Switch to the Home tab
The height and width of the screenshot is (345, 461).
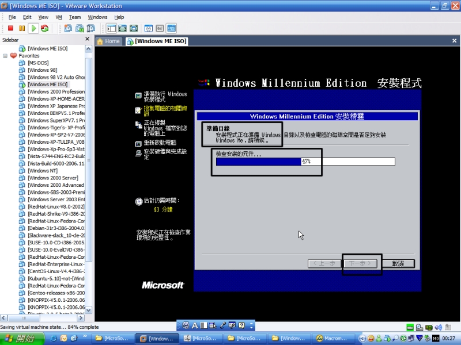click(108, 41)
